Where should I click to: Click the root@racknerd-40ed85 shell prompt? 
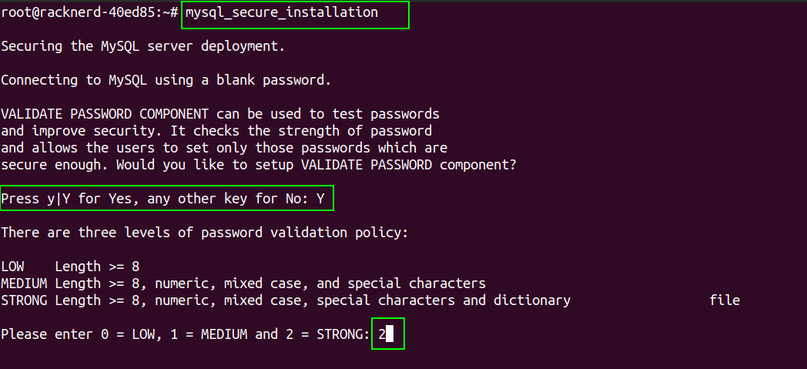(x=89, y=13)
